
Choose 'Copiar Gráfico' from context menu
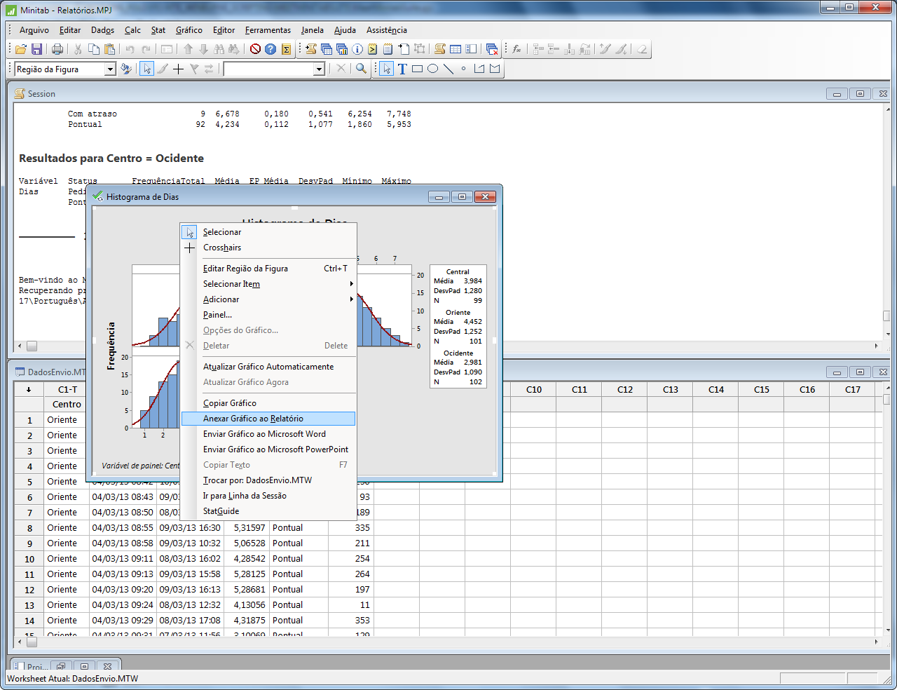coord(268,403)
